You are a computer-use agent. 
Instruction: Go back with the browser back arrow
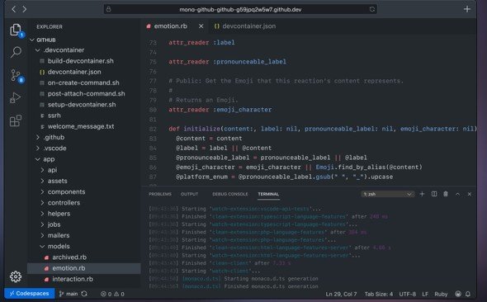coord(14,9)
